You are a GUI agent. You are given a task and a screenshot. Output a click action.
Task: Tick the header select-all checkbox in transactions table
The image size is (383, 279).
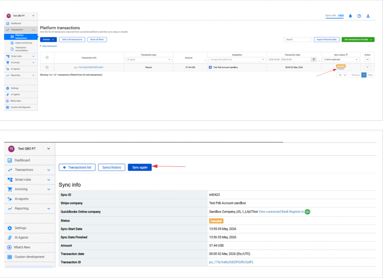(x=47, y=58)
